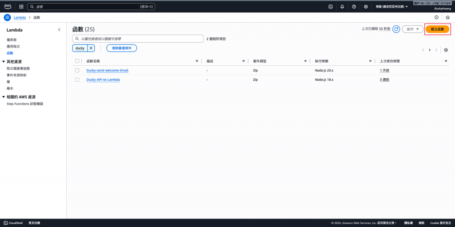
Task: Focus the function filter search field
Action: click(x=138, y=39)
